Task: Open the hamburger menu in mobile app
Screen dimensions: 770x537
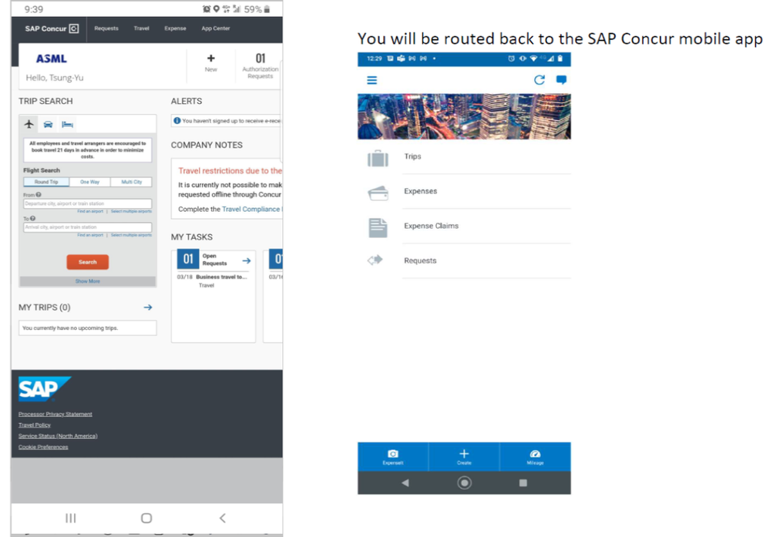Action: pyautogui.click(x=372, y=80)
